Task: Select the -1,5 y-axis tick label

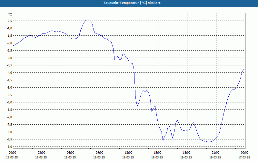Action: tap(9, 35)
